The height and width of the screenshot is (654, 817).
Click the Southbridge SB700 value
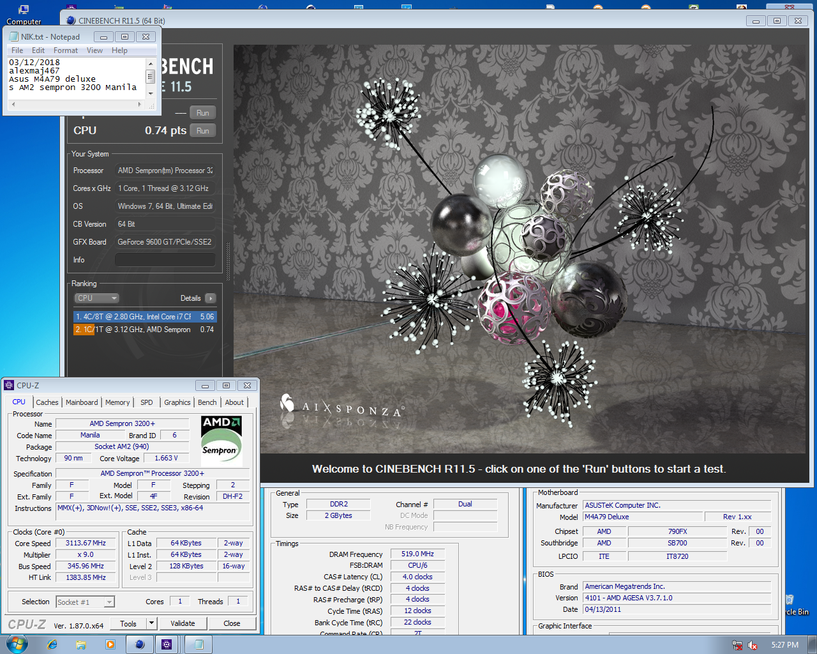coord(677,543)
